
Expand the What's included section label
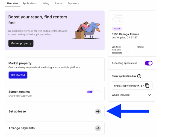click(120, 95)
